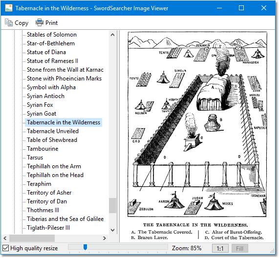Click the 1:1 zoom button
The image size is (279, 258).
[x=220, y=248]
